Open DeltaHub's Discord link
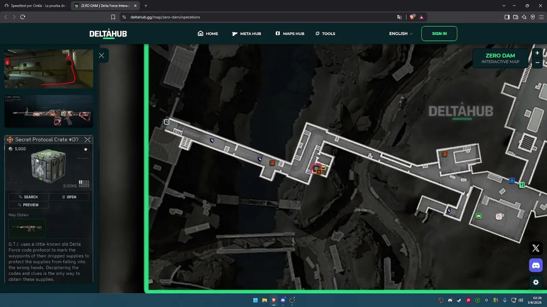The width and height of the screenshot is (547, 307). coord(536,265)
